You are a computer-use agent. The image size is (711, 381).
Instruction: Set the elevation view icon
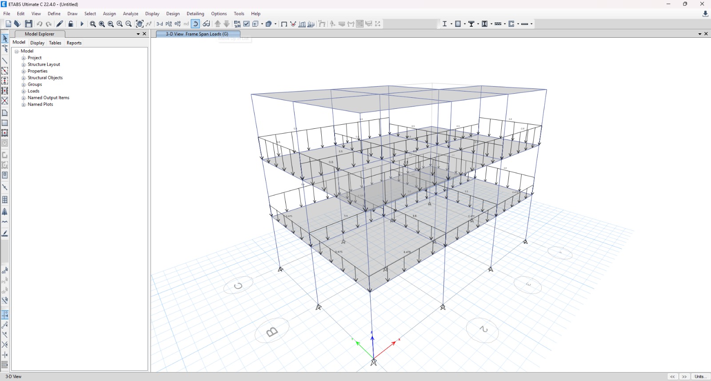pos(177,24)
